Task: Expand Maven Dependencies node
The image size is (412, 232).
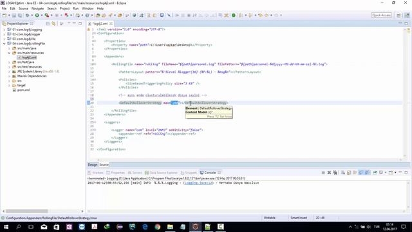Action: 9,76
